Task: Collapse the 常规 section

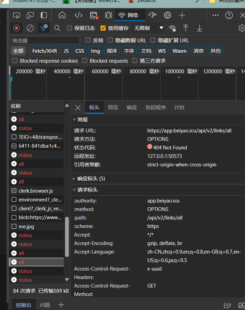Action: tap(74, 120)
